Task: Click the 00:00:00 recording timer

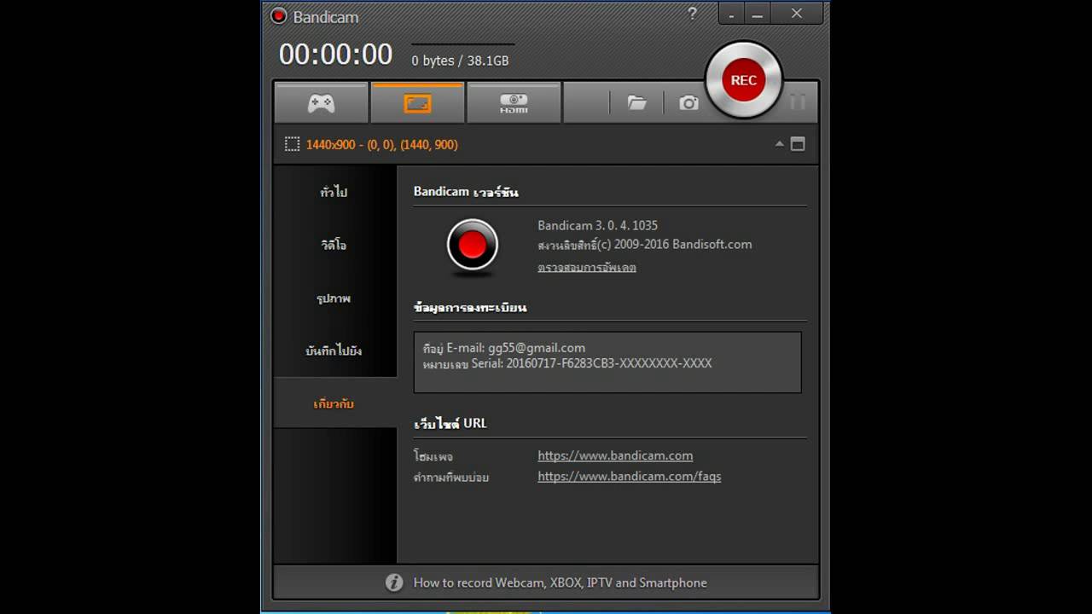Action: [336, 55]
